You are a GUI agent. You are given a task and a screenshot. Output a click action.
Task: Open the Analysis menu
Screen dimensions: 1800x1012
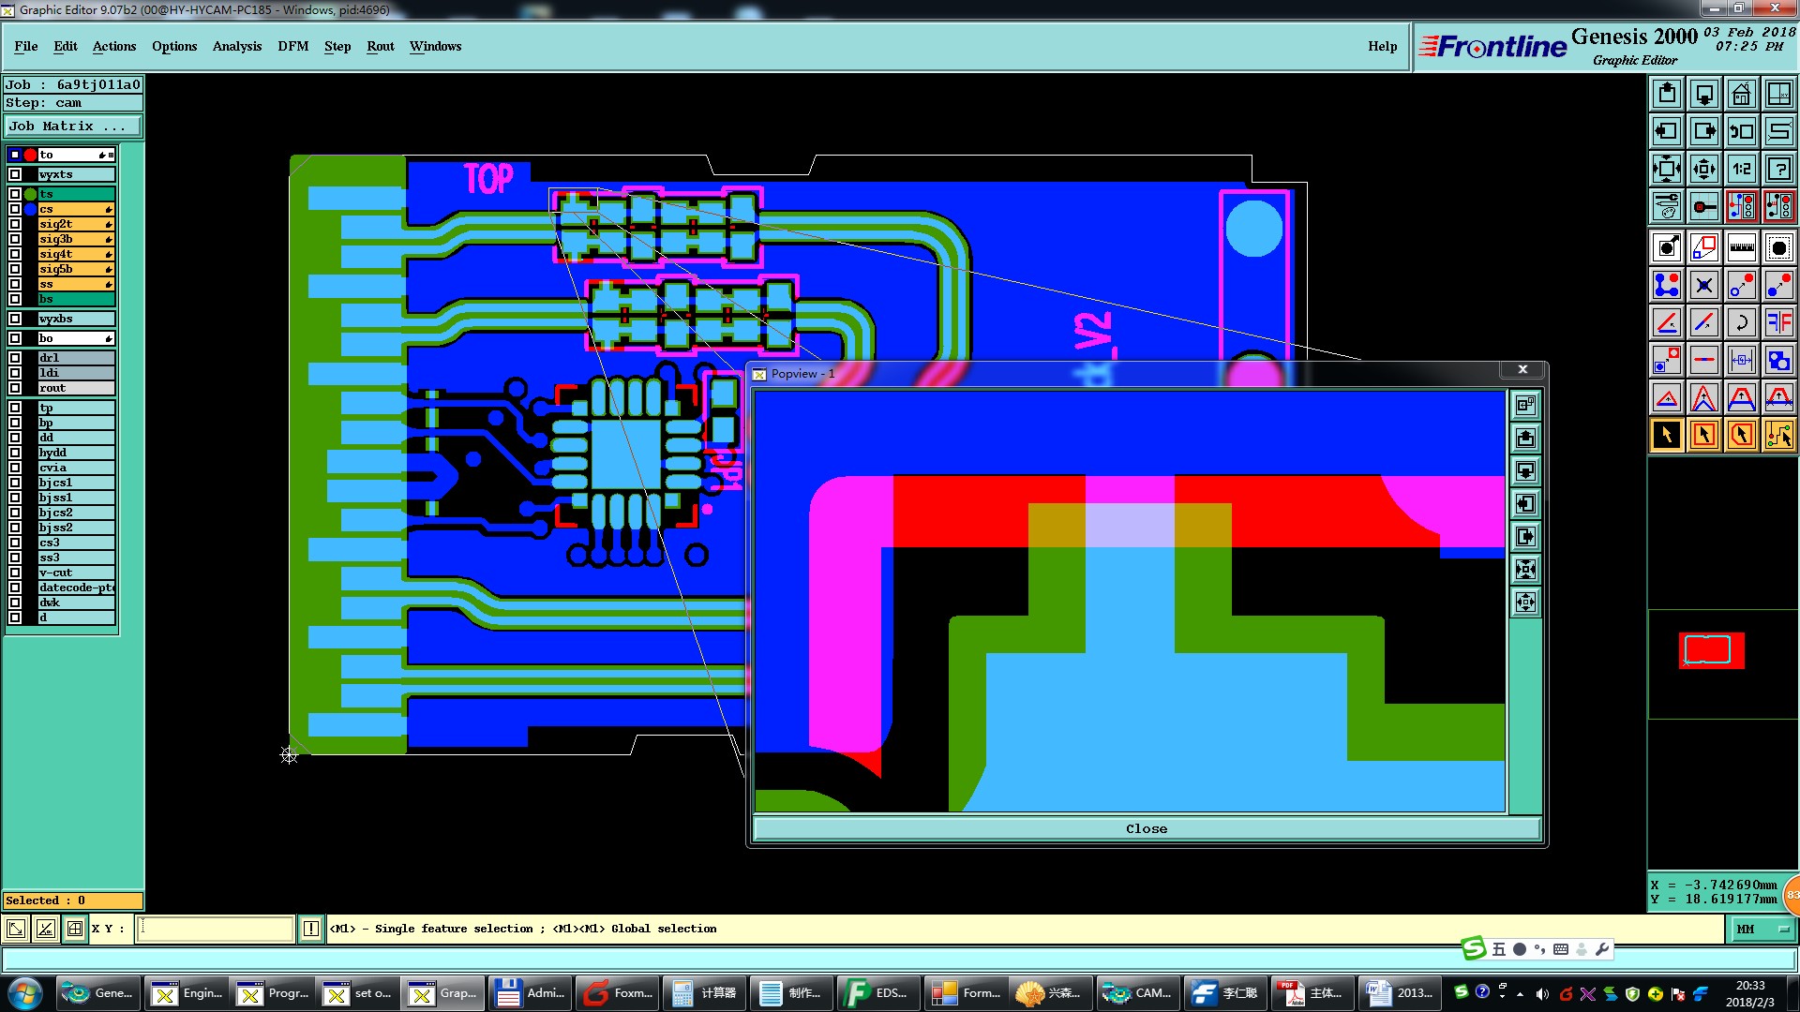[x=236, y=46]
